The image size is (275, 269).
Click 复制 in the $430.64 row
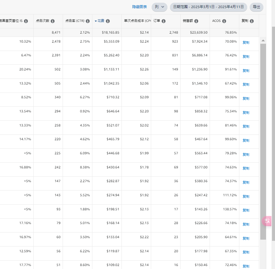(x=246, y=168)
